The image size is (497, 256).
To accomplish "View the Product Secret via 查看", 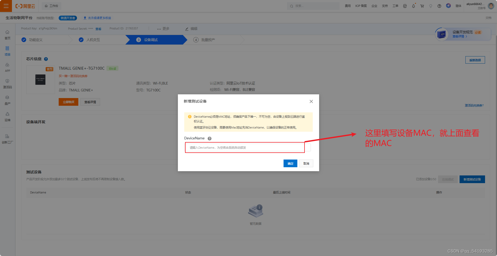I will tap(98, 29).
